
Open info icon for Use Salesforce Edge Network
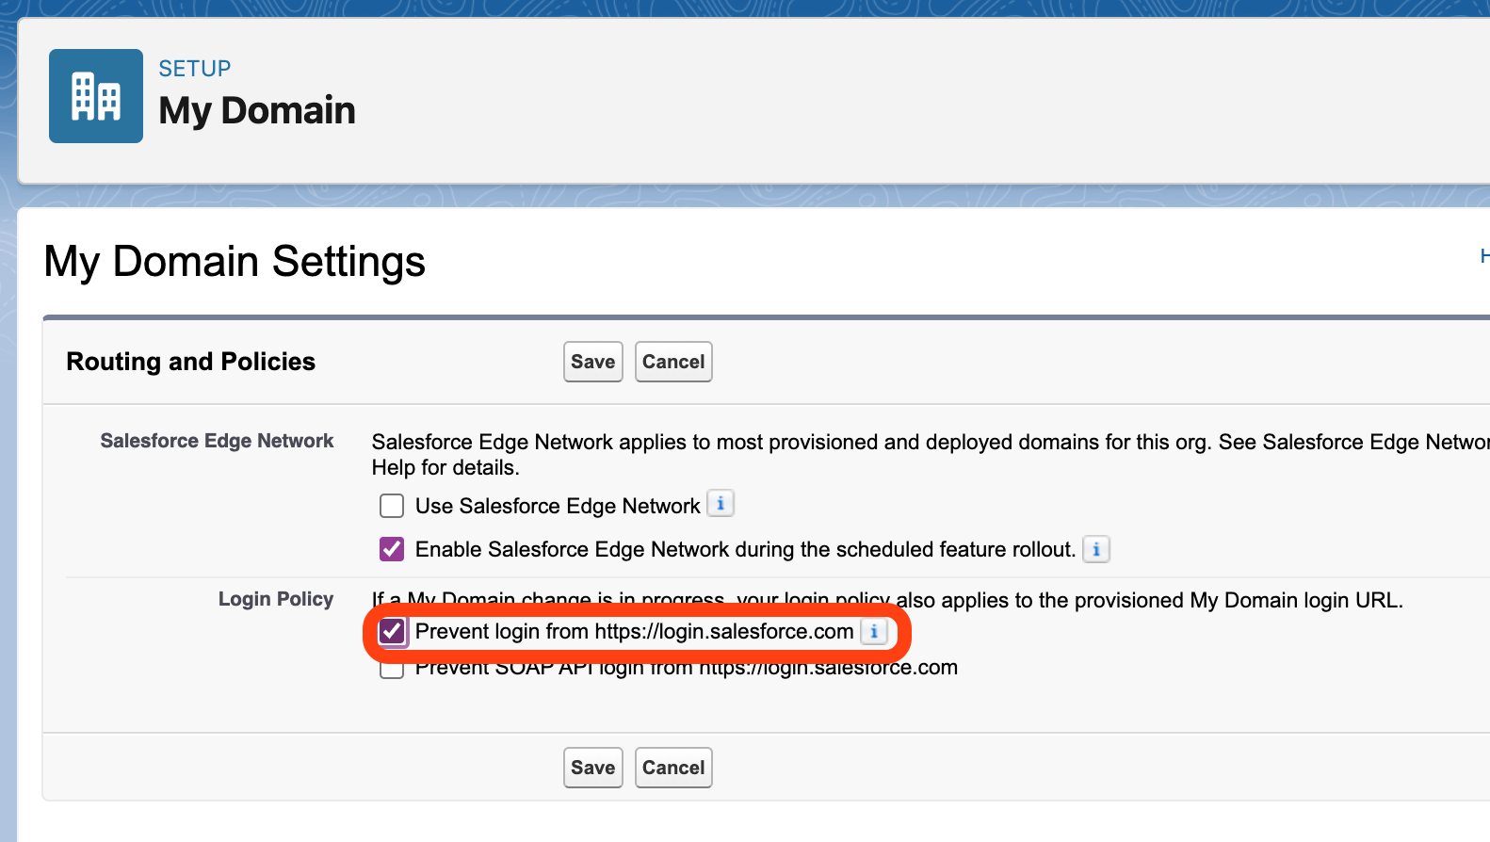click(721, 504)
